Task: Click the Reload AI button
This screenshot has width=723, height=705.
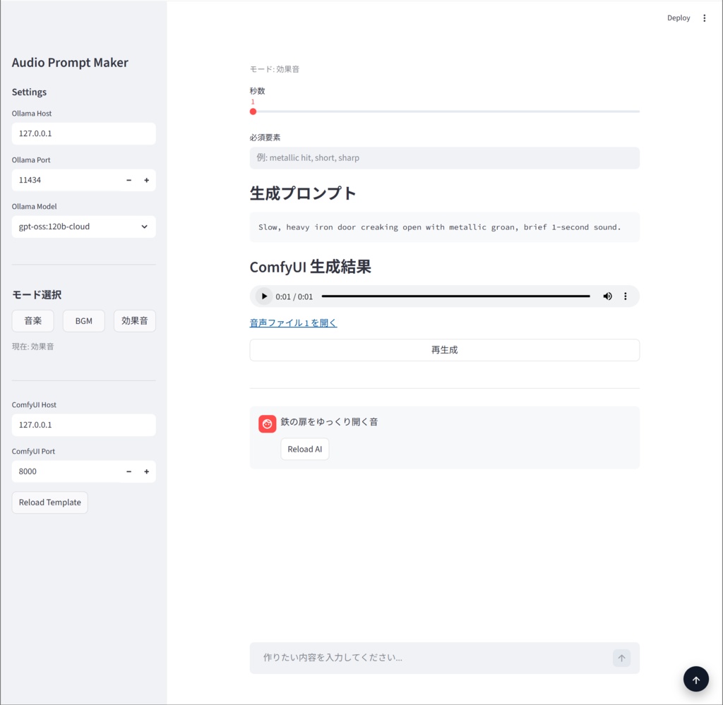Action: click(304, 448)
